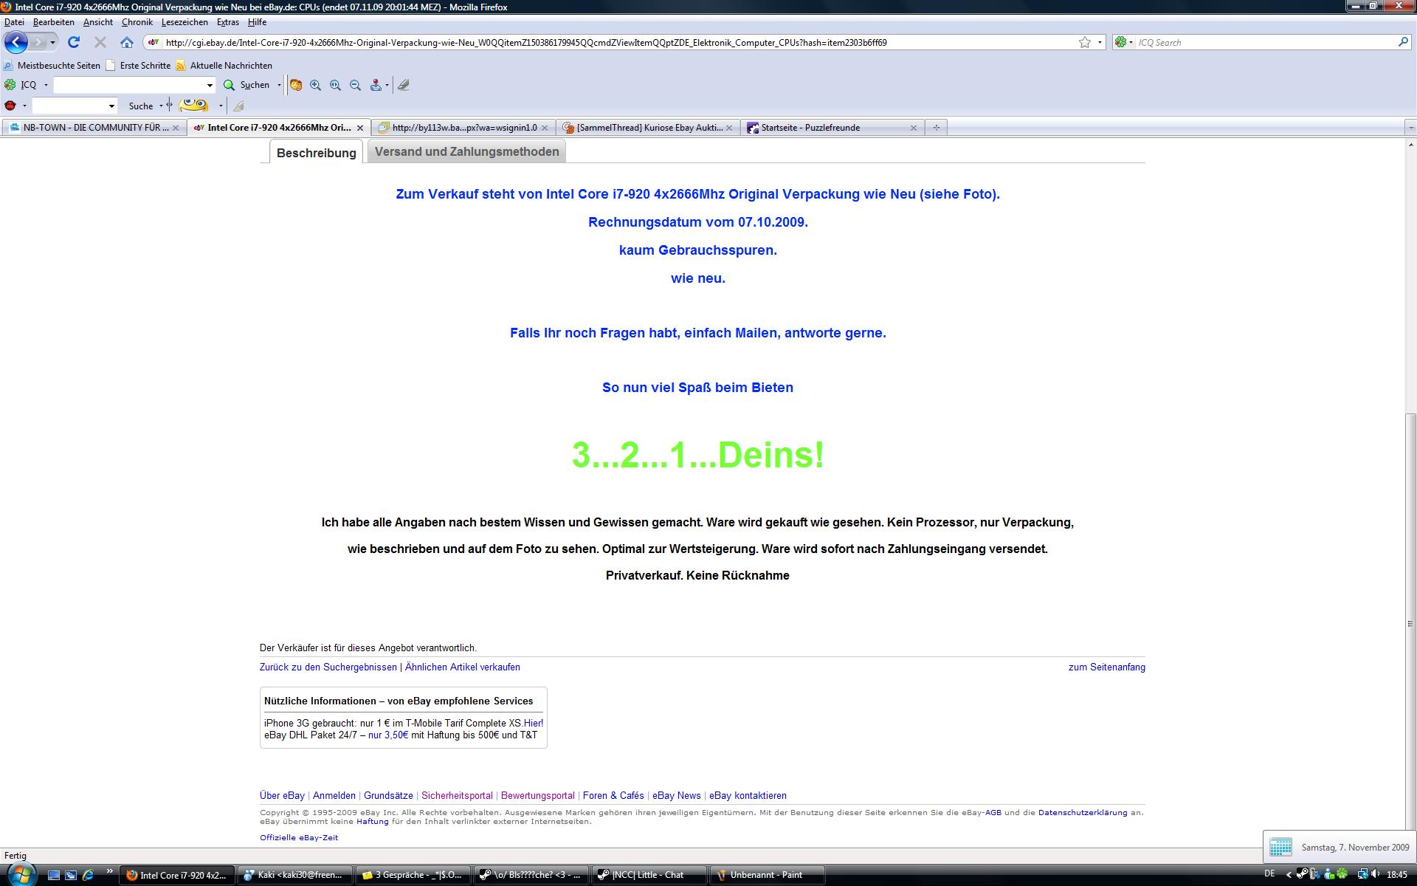Click the ICQ toolbar eraser icon
The width and height of the screenshot is (1417, 886).
[403, 85]
